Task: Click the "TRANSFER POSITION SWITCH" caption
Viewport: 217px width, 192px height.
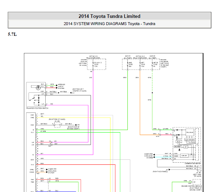Action: 37,108
